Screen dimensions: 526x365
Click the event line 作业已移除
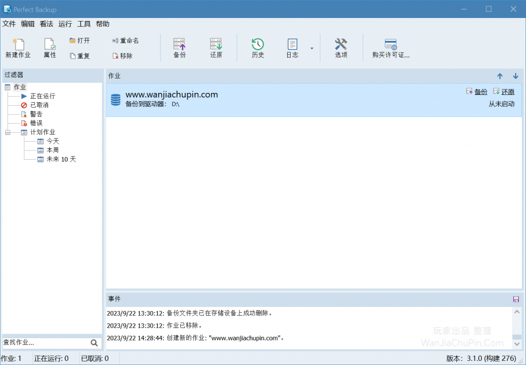click(155, 325)
